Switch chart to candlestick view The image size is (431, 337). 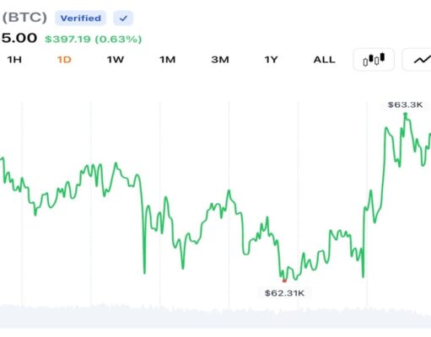tap(374, 60)
